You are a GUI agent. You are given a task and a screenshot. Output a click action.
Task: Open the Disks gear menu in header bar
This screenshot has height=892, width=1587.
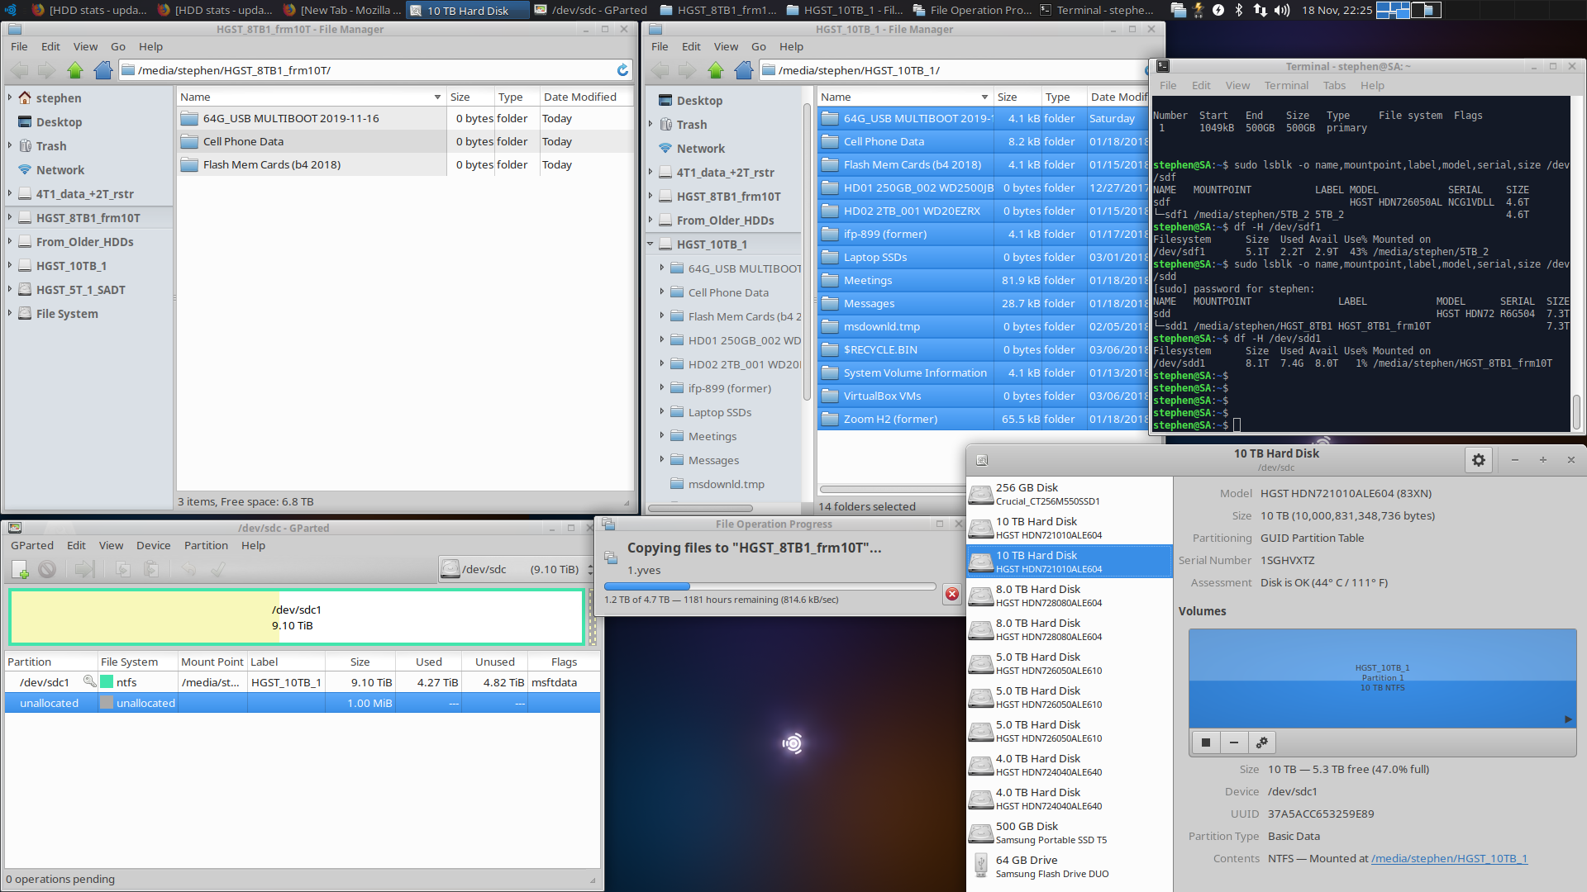coord(1479,460)
